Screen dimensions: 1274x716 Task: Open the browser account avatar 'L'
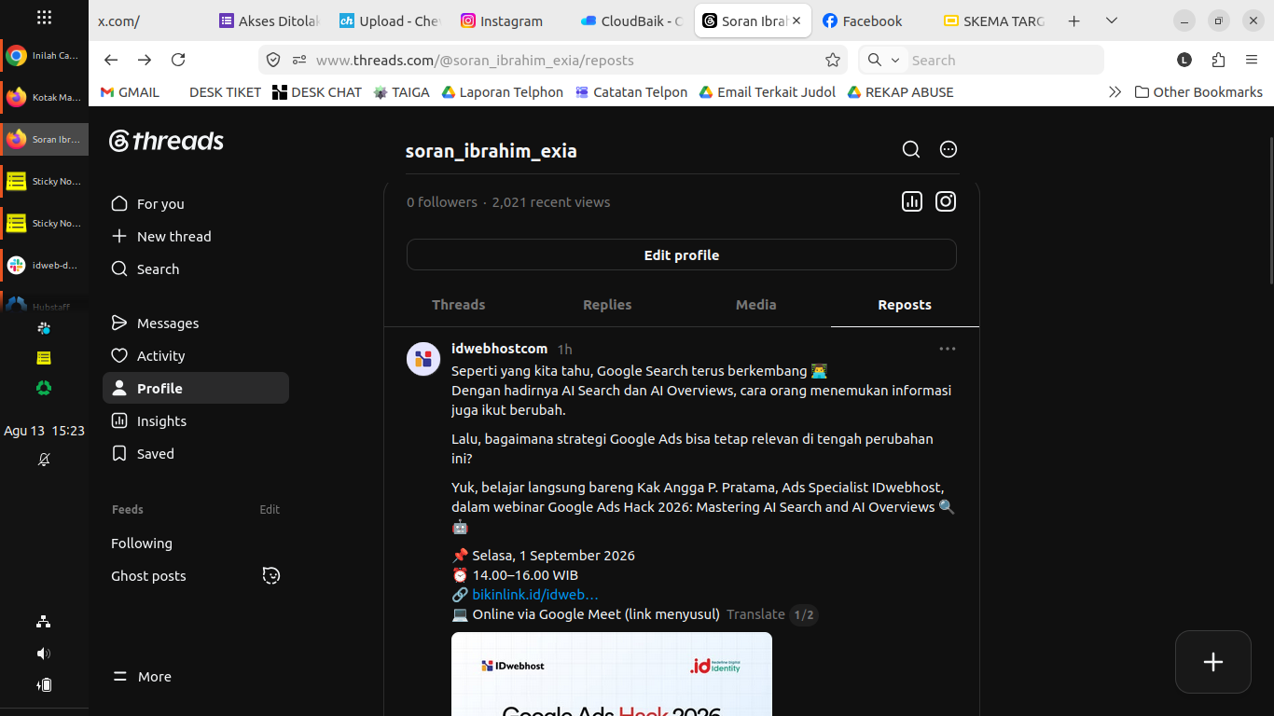[x=1184, y=60]
